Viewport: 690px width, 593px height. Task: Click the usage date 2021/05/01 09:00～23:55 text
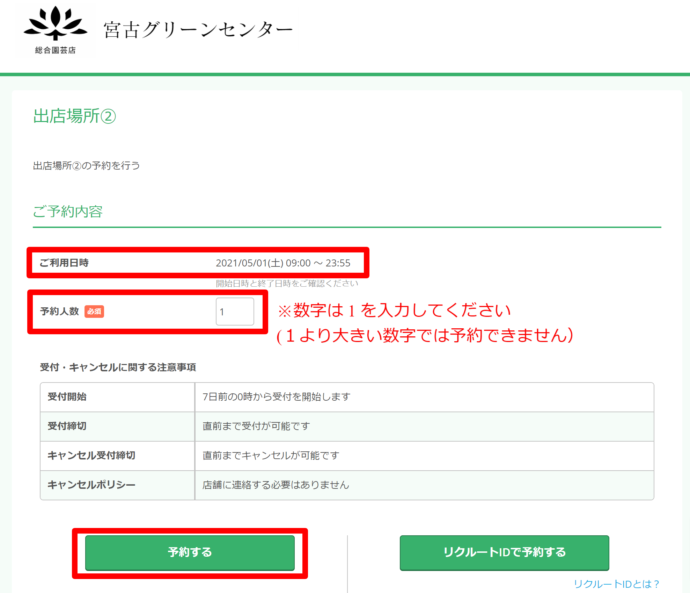pos(283,263)
